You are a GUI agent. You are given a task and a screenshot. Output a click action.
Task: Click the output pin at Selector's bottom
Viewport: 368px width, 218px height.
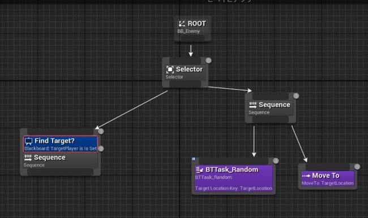tap(185, 84)
